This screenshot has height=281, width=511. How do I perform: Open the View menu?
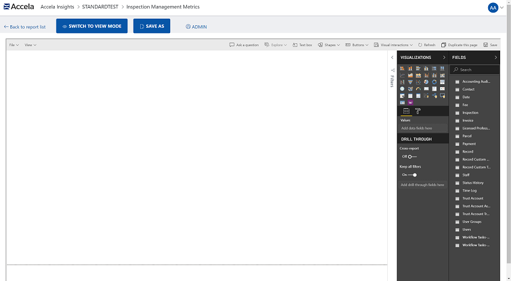coord(30,45)
